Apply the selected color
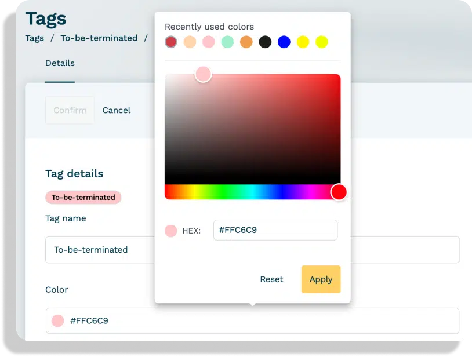The height and width of the screenshot is (357, 472). (321, 279)
